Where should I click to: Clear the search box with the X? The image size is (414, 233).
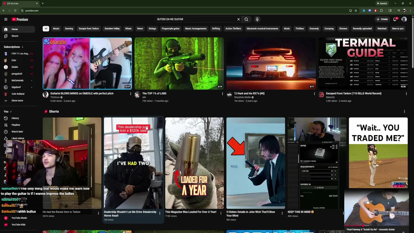238,19
